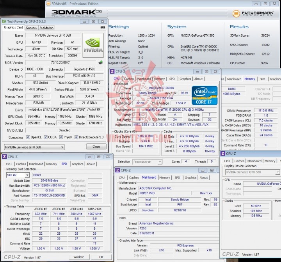The width and height of the screenshot is (281, 262).
Task: Click the Validate button in CPU-Z
Action: (79, 257)
